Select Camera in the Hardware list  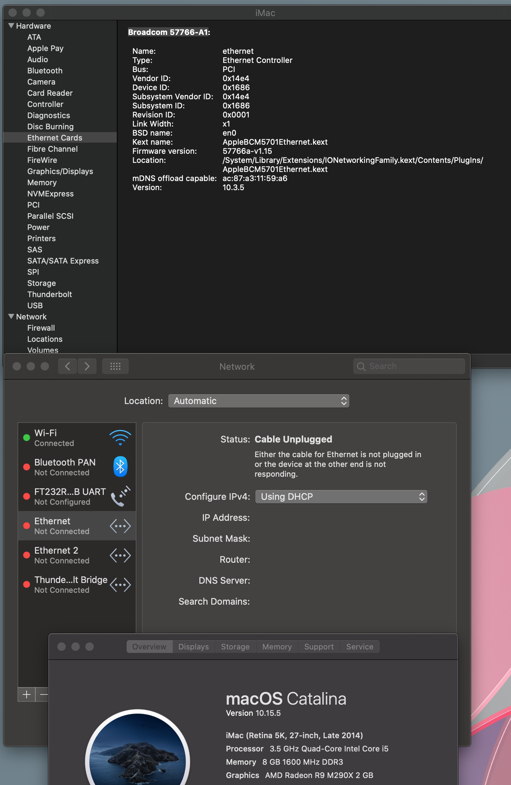(60, 82)
